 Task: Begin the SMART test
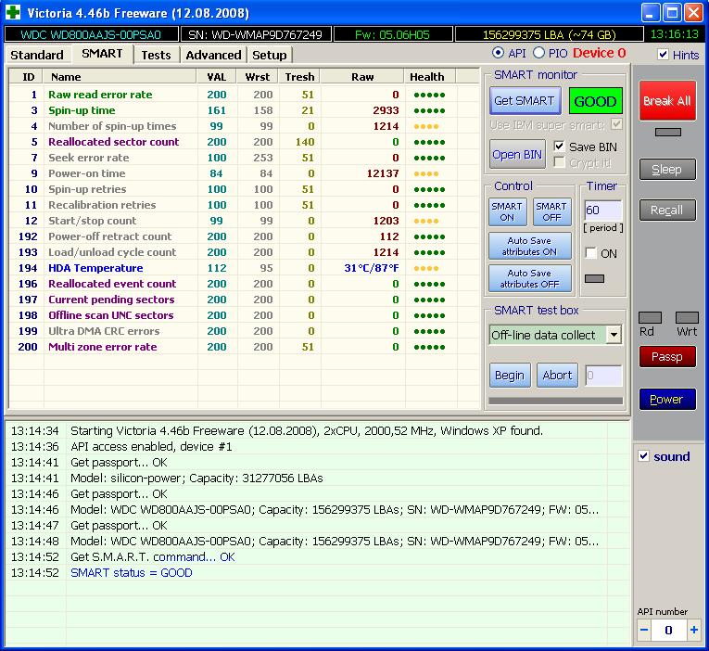click(x=510, y=376)
